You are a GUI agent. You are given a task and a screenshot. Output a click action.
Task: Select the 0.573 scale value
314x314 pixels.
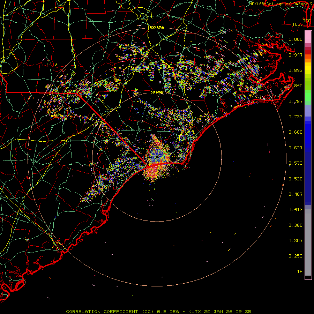[x=296, y=163]
